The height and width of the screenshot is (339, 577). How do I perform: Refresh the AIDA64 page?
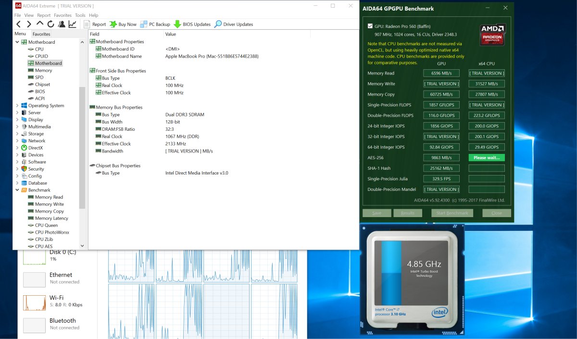tap(50, 24)
